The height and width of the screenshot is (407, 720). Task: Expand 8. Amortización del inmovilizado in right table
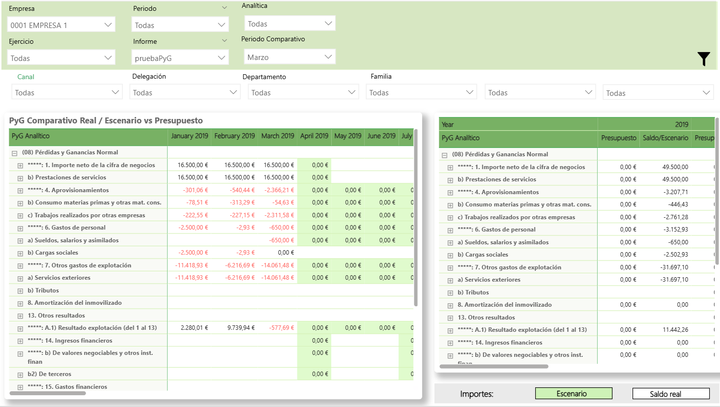(x=450, y=305)
